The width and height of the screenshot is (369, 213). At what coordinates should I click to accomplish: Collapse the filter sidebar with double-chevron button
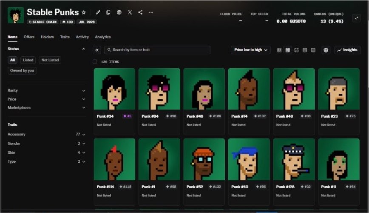(x=97, y=50)
